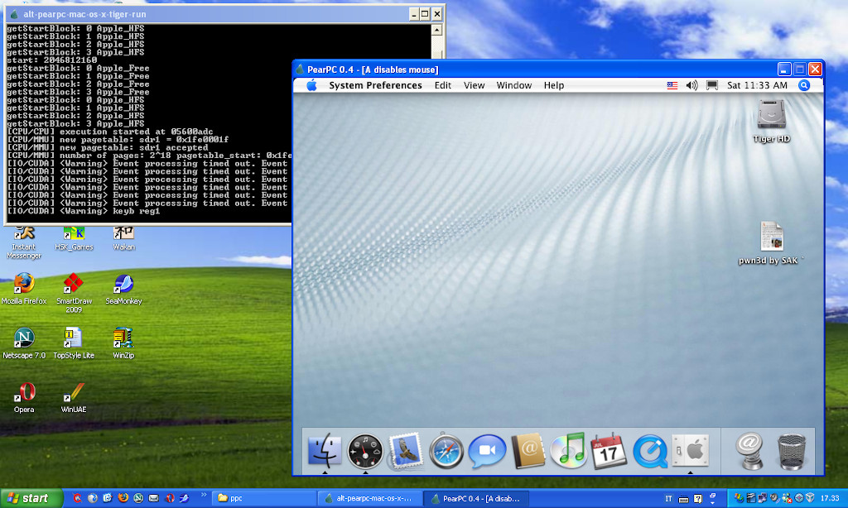Switch to PearPC 0.4 taskbar button
Screen dimensions: 848x508
pos(476,498)
